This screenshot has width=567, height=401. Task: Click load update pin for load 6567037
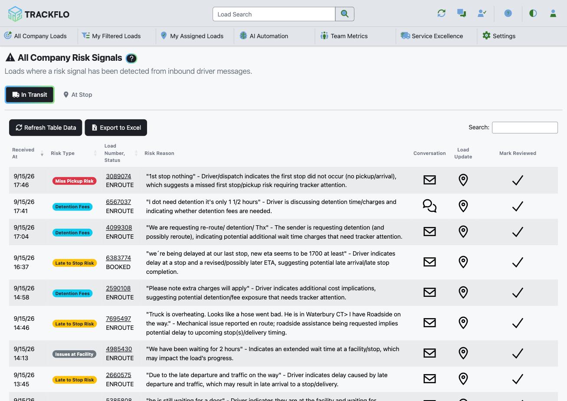pyautogui.click(x=463, y=206)
